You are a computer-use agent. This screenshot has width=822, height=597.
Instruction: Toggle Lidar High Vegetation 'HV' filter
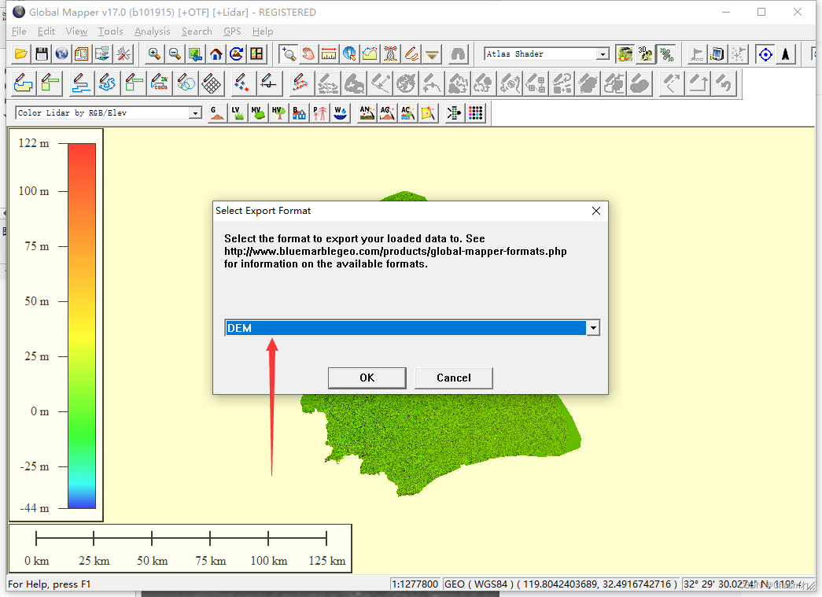pyautogui.click(x=278, y=113)
